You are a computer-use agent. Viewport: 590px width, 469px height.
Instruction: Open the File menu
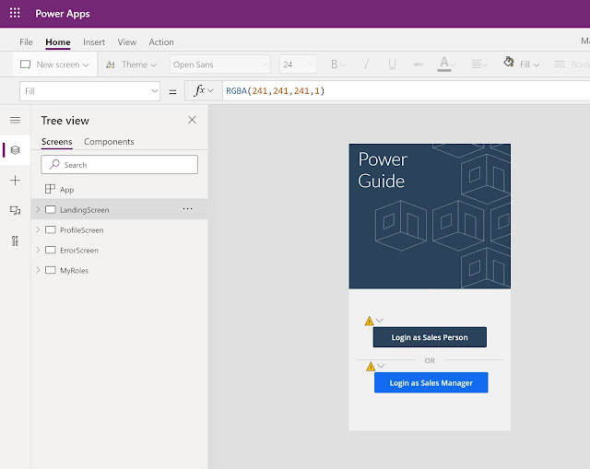point(26,42)
